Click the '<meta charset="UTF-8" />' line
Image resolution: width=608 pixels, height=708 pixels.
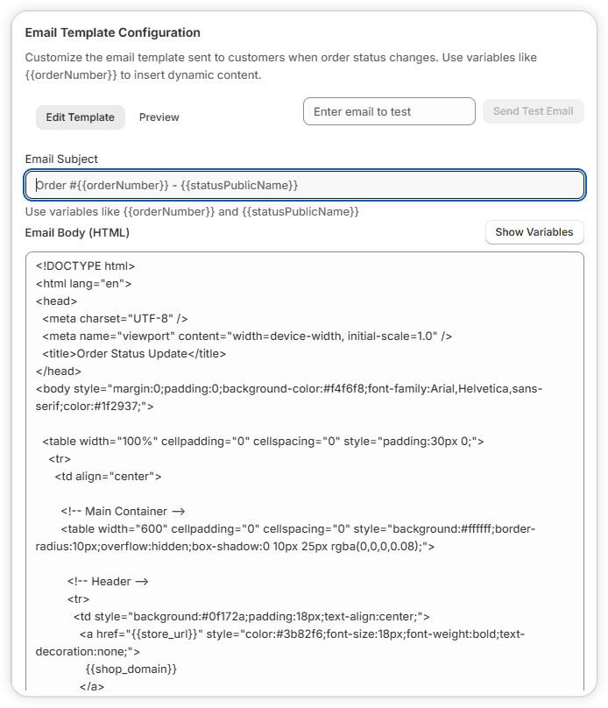(x=115, y=319)
